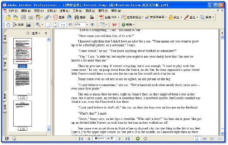Viewport: 228px width, 145px height.
Task: Toggle the Fit Width view button
Action: click(x=63, y=25)
